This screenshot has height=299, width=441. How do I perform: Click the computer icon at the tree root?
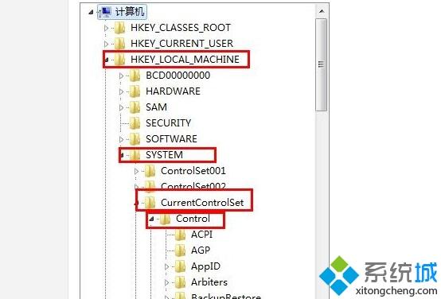point(105,12)
